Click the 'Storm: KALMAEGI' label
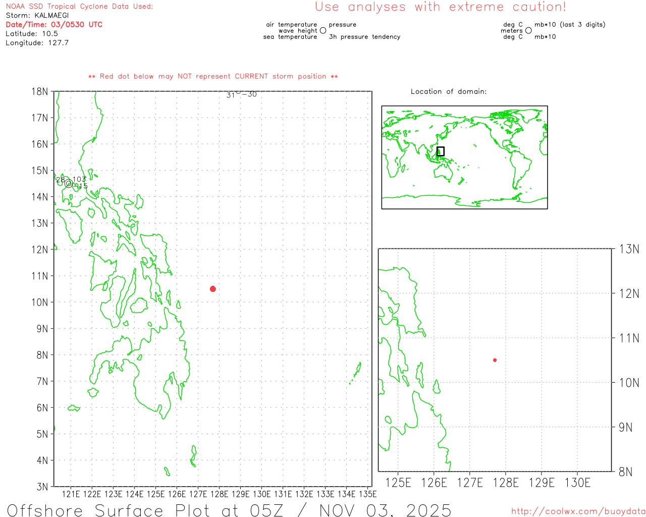646x517 pixels. coord(37,16)
